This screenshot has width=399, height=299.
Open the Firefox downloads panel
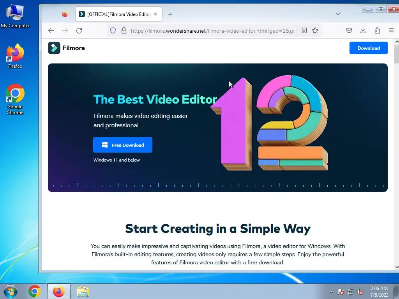click(x=363, y=30)
